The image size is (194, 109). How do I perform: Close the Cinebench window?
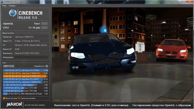click(x=190, y=1)
